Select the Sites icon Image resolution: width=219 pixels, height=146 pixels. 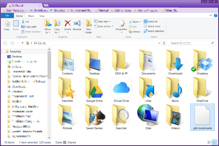(x=148, y=117)
